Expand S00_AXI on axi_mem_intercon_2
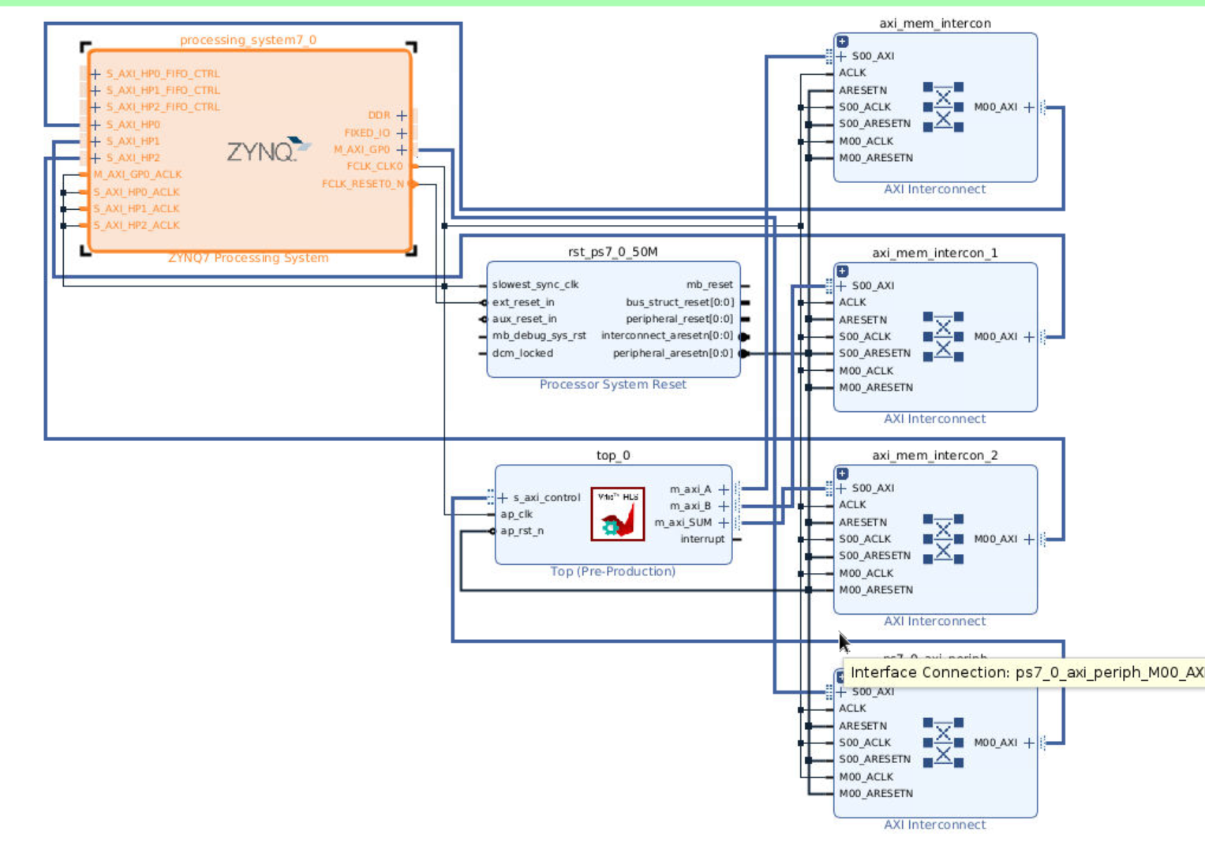This screenshot has width=1205, height=842. [841, 488]
